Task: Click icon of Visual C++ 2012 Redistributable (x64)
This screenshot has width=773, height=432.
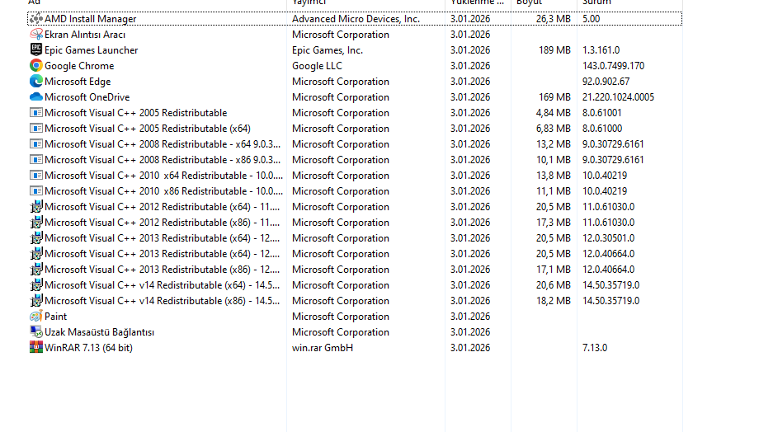Action: point(36,207)
